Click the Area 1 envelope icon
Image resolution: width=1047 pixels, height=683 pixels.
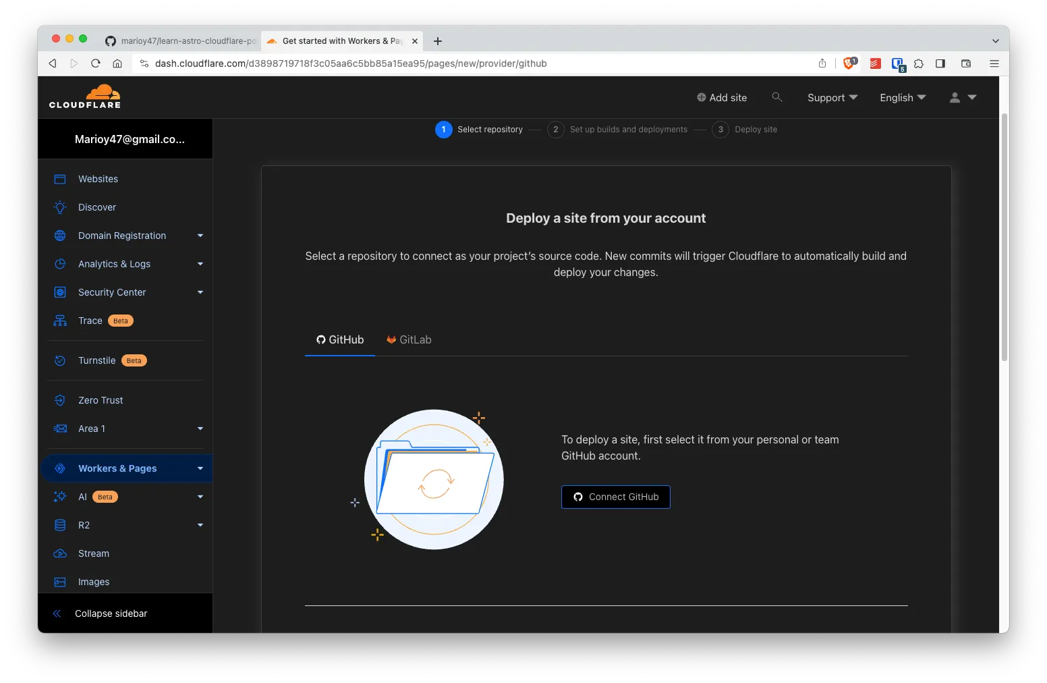click(x=60, y=429)
